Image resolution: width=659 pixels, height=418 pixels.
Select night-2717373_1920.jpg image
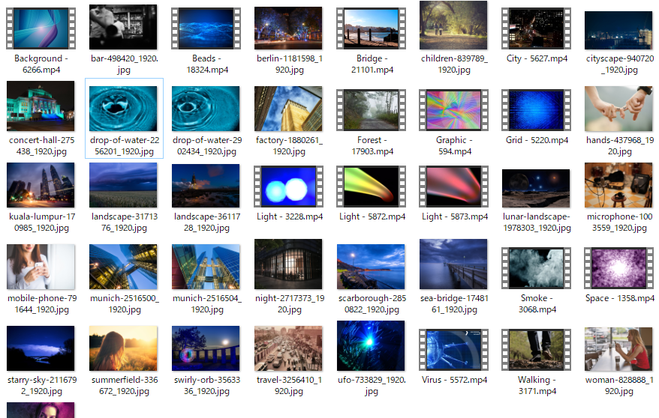[288, 264]
